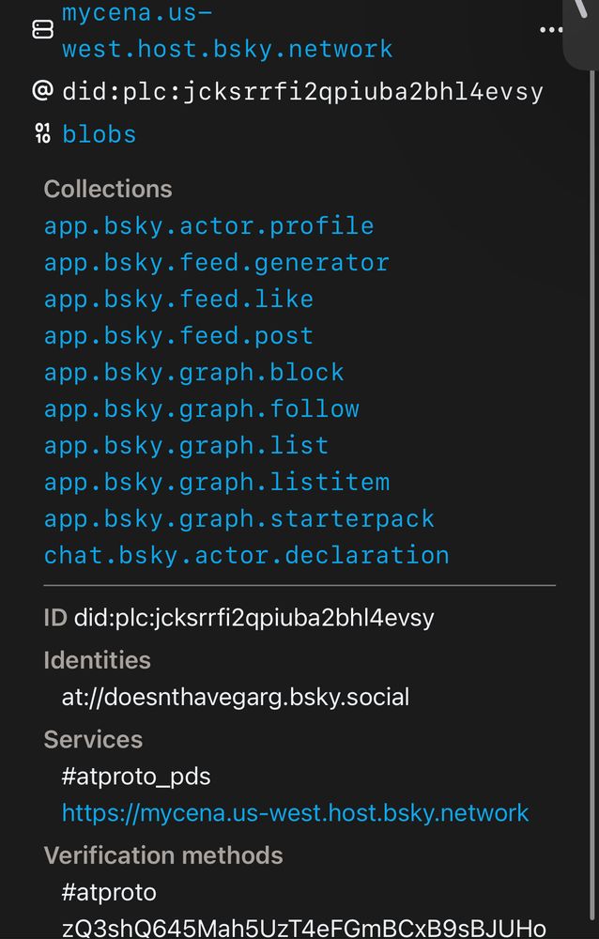Viewport: 599px width, 939px height.
Task: Click the server icon beside the PDS hostname
Action: (42, 30)
